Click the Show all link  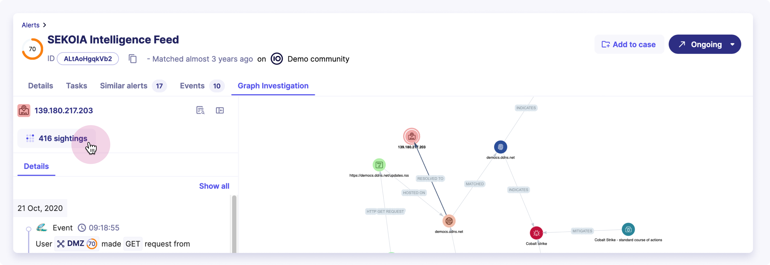[214, 186]
